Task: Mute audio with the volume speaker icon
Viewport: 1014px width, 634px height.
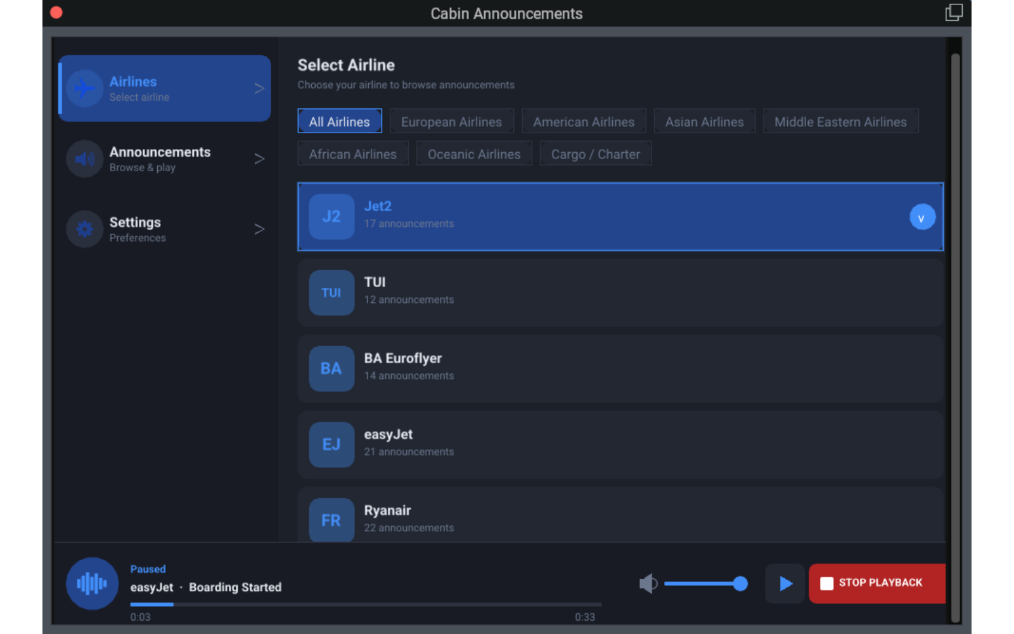Action: click(x=648, y=583)
